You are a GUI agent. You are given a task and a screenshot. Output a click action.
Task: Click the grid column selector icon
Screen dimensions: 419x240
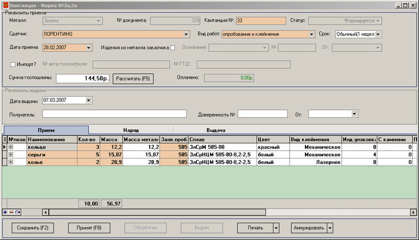tap(5, 140)
